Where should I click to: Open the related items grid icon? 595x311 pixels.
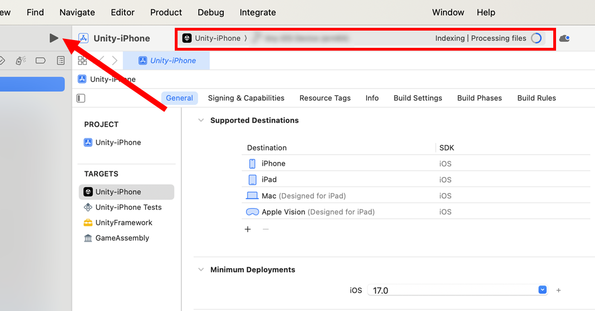coord(82,60)
